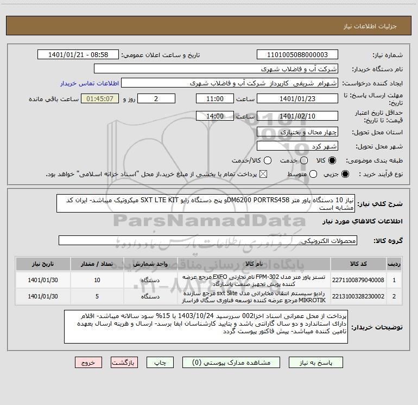Click product code 2213100328230002
418x405 pixels.
pos(358,296)
